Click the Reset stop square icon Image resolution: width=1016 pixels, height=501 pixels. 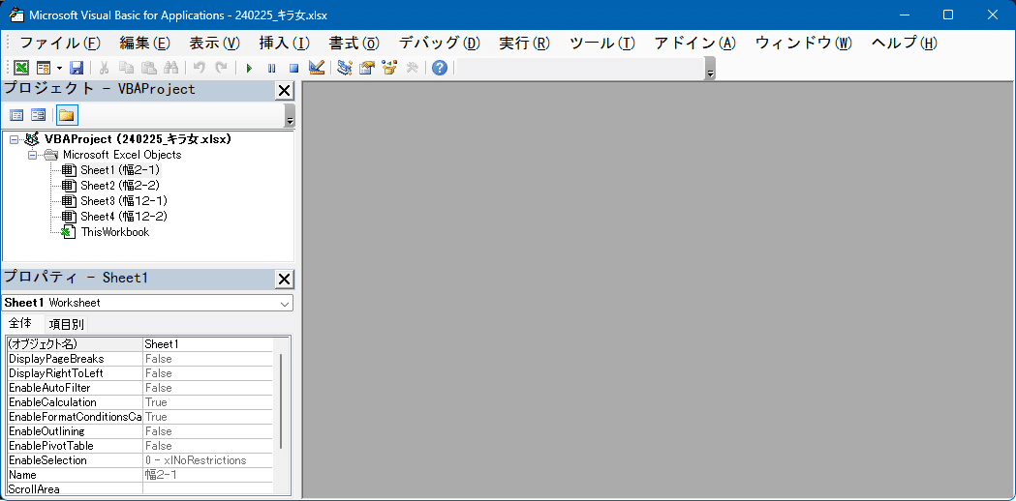click(293, 68)
